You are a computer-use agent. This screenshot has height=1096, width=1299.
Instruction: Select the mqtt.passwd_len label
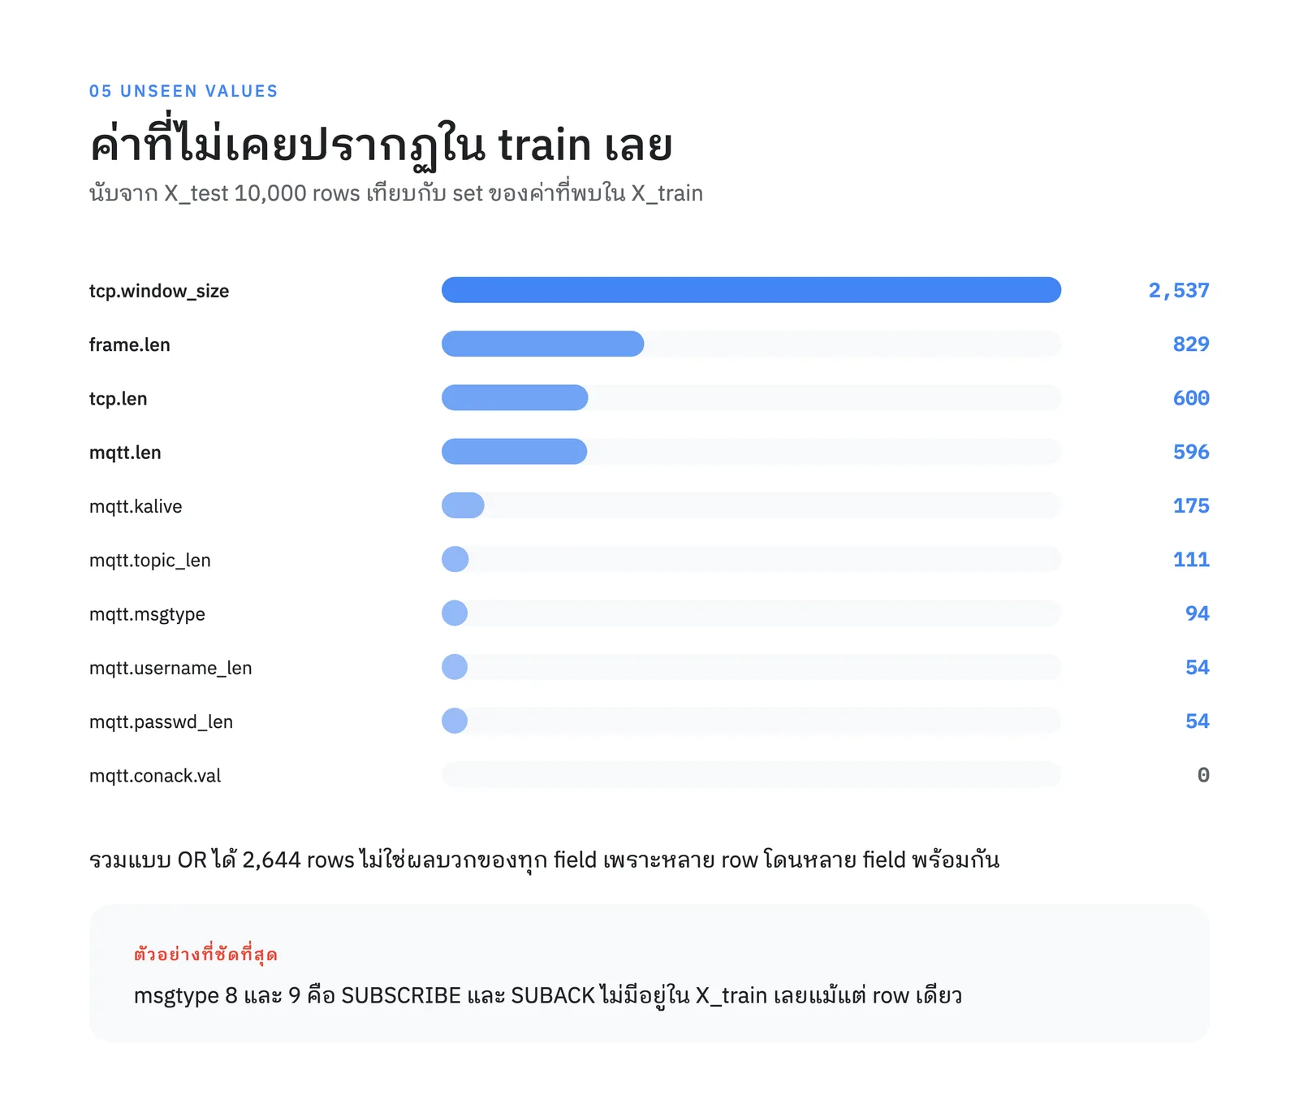pos(161,721)
